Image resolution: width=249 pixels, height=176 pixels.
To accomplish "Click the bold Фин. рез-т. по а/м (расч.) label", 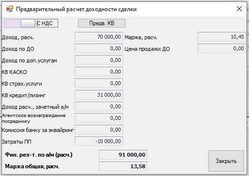I will pyautogui.click(x=39, y=155).
